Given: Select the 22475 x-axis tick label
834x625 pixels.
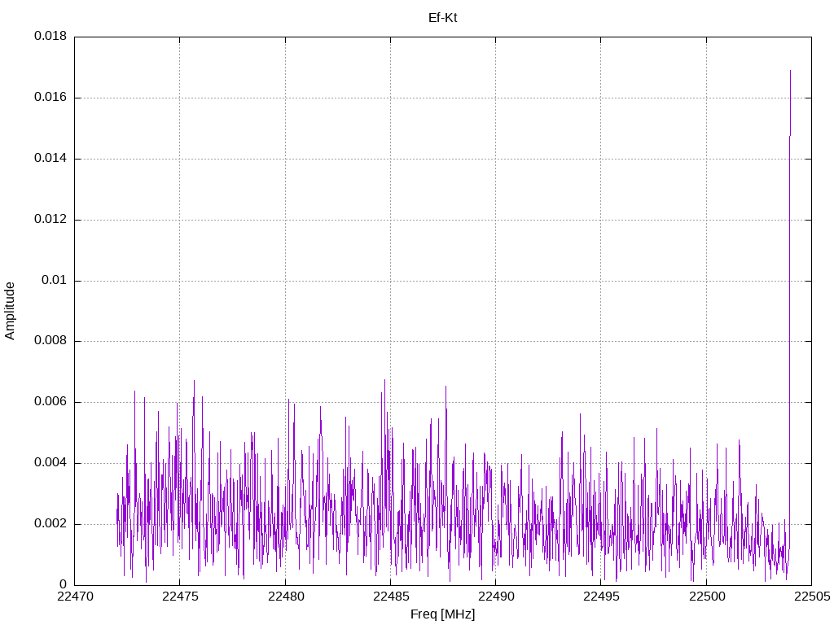Looking at the screenshot, I should click(x=180, y=597).
